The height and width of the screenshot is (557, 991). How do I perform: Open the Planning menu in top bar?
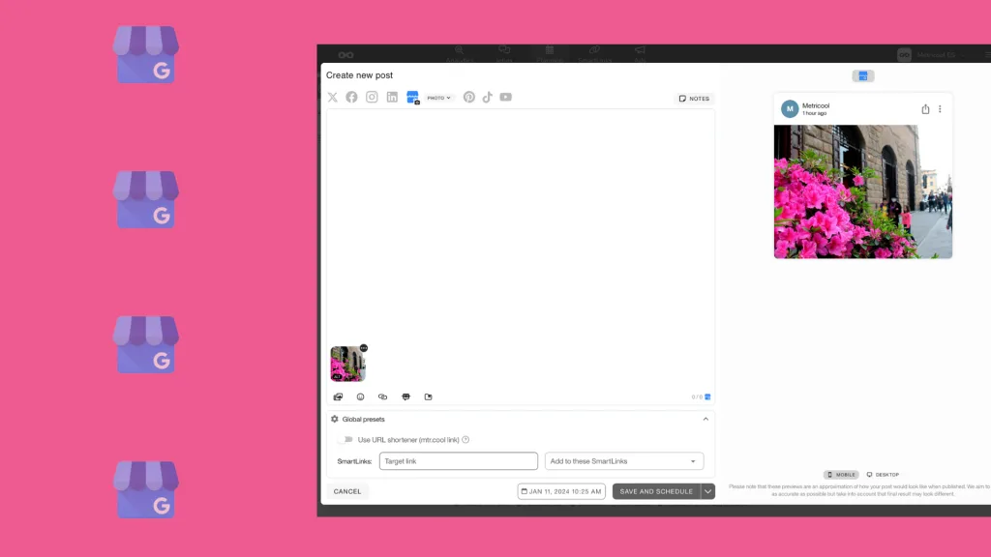[x=550, y=53]
